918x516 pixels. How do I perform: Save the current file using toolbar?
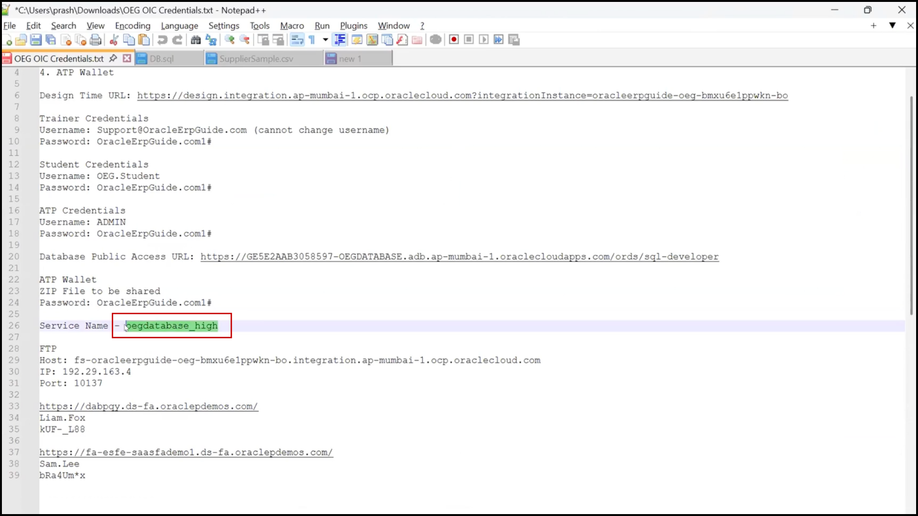coord(36,40)
